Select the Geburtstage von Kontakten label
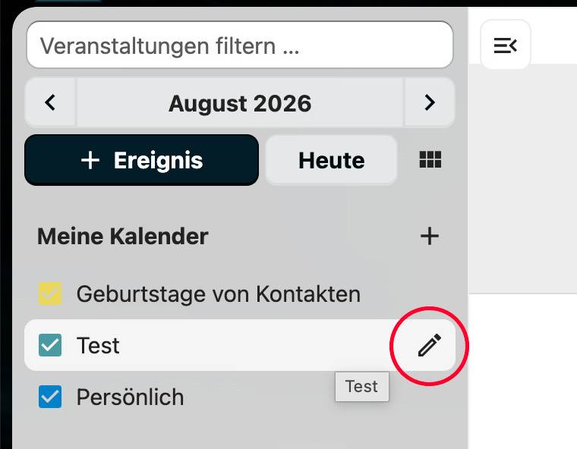 [x=219, y=294]
